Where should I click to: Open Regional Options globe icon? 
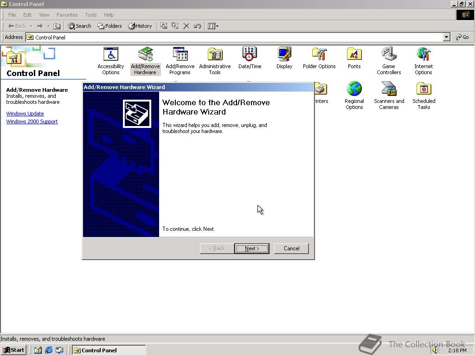point(354,95)
